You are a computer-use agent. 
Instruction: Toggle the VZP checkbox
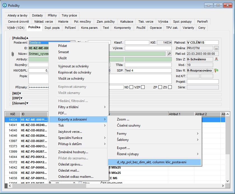tap(143, 87)
